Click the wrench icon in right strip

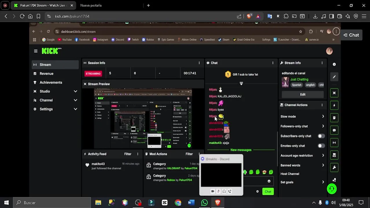tap(334, 168)
